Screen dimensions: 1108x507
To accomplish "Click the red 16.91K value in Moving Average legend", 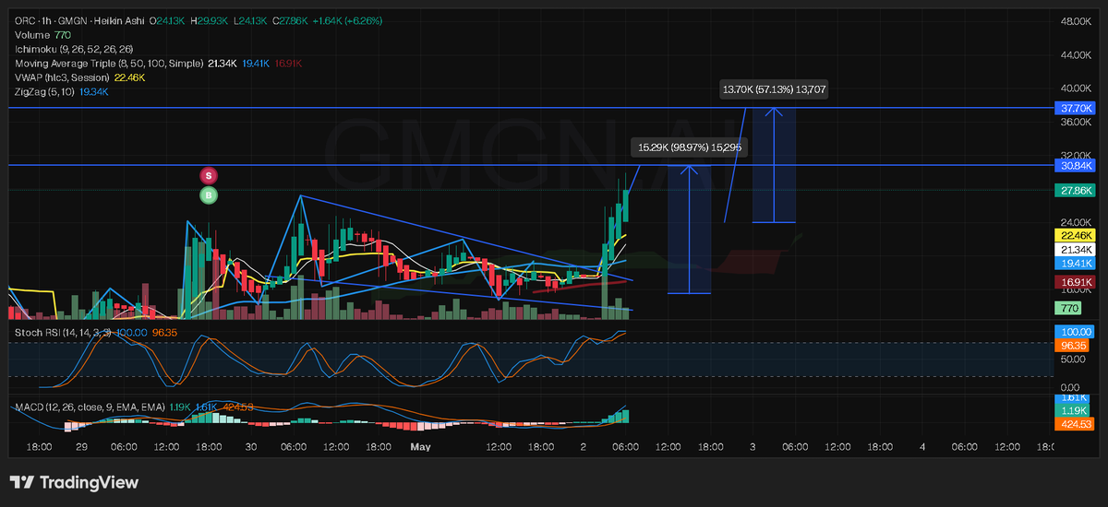I will pos(288,63).
